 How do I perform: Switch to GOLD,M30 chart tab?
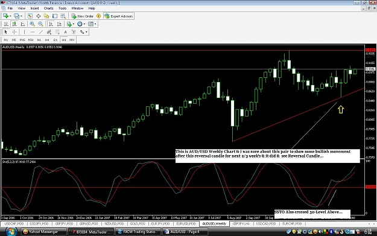point(138,224)
